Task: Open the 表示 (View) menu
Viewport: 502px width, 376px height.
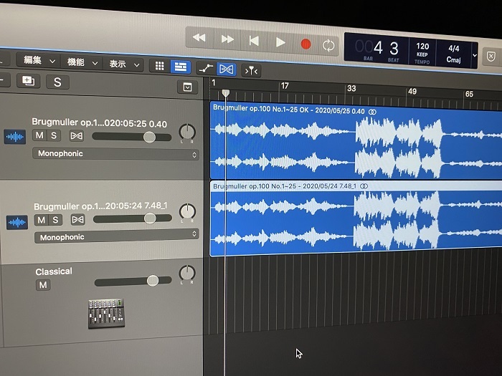Action: click(x=122, y=64)
